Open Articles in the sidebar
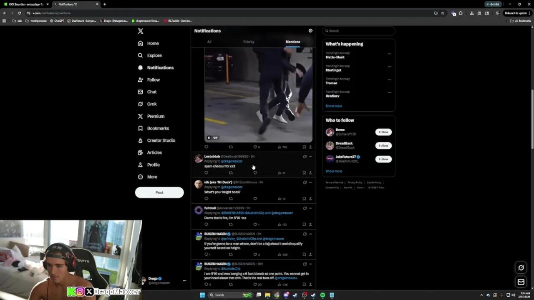The image size is (534, 300). [149, 152]
